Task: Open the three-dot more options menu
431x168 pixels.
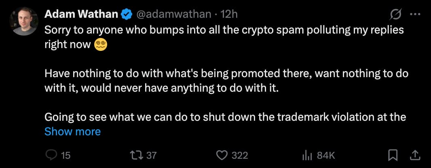Action: pos(415,14)
